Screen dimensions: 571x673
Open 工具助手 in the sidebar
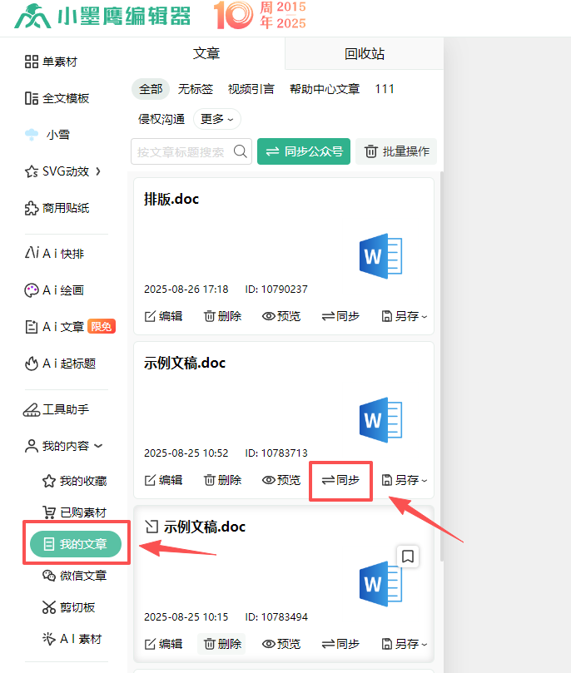click(57, 409)
